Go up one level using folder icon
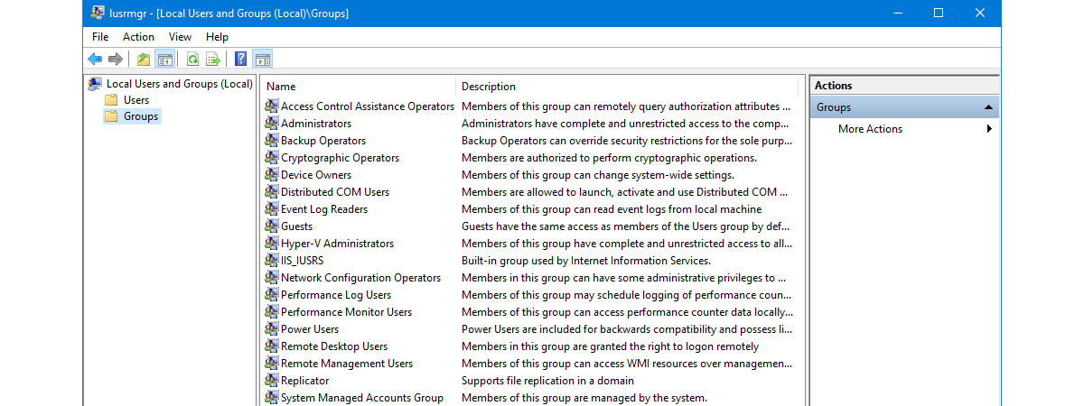The width and height of the screenshot is (1084, 406). [x=144, y=60]
